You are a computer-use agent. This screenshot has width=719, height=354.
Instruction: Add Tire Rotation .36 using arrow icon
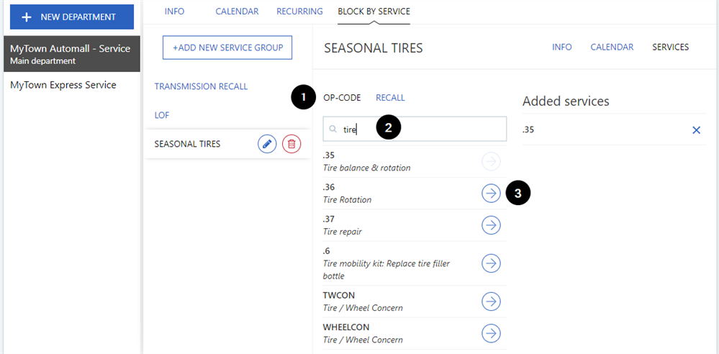click(491, 193)
